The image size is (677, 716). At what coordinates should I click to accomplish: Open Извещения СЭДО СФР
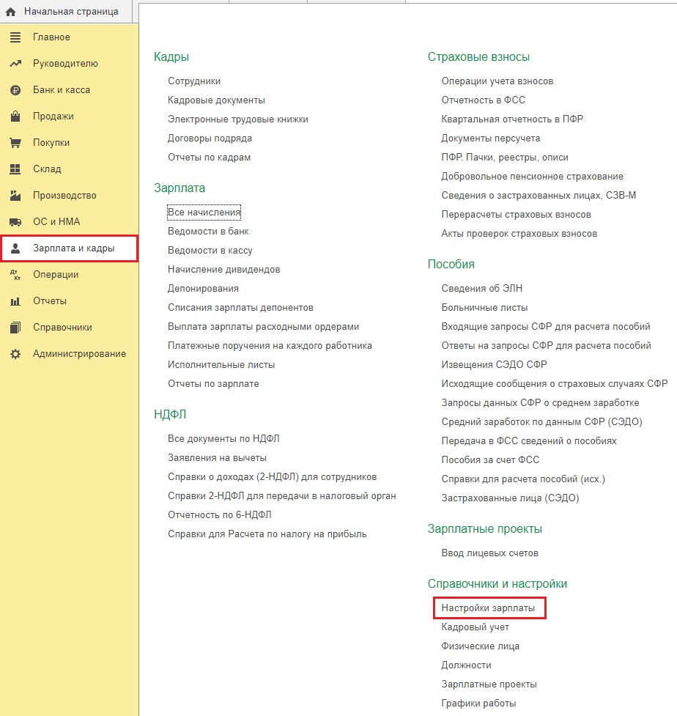click(x=494, y=365)
